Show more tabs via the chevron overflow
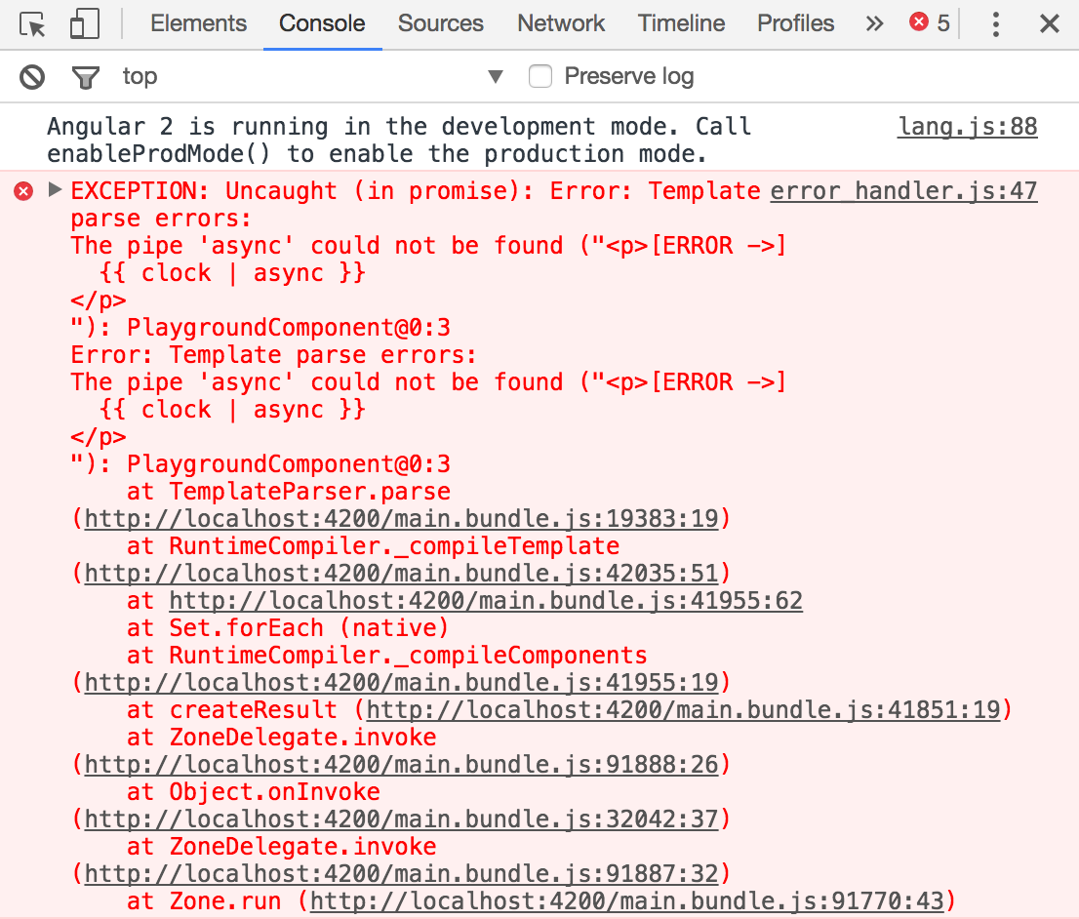This screenshot has width=1079, height=919. [x=874, y=24]
